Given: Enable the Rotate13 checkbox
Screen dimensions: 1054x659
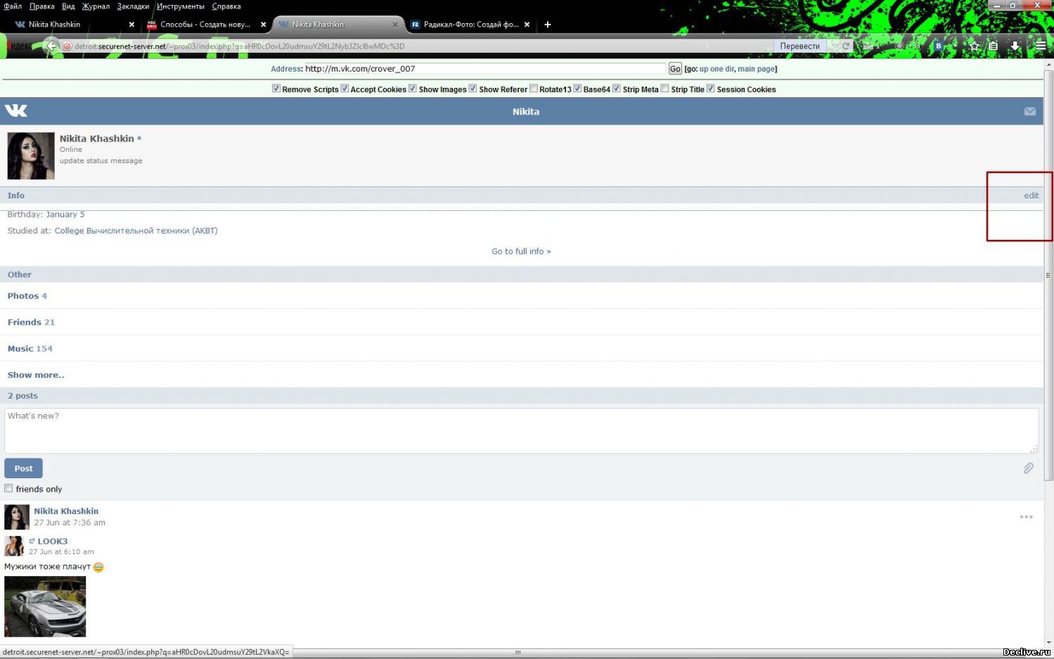Looking at the screenshot, I should [534, 89].
